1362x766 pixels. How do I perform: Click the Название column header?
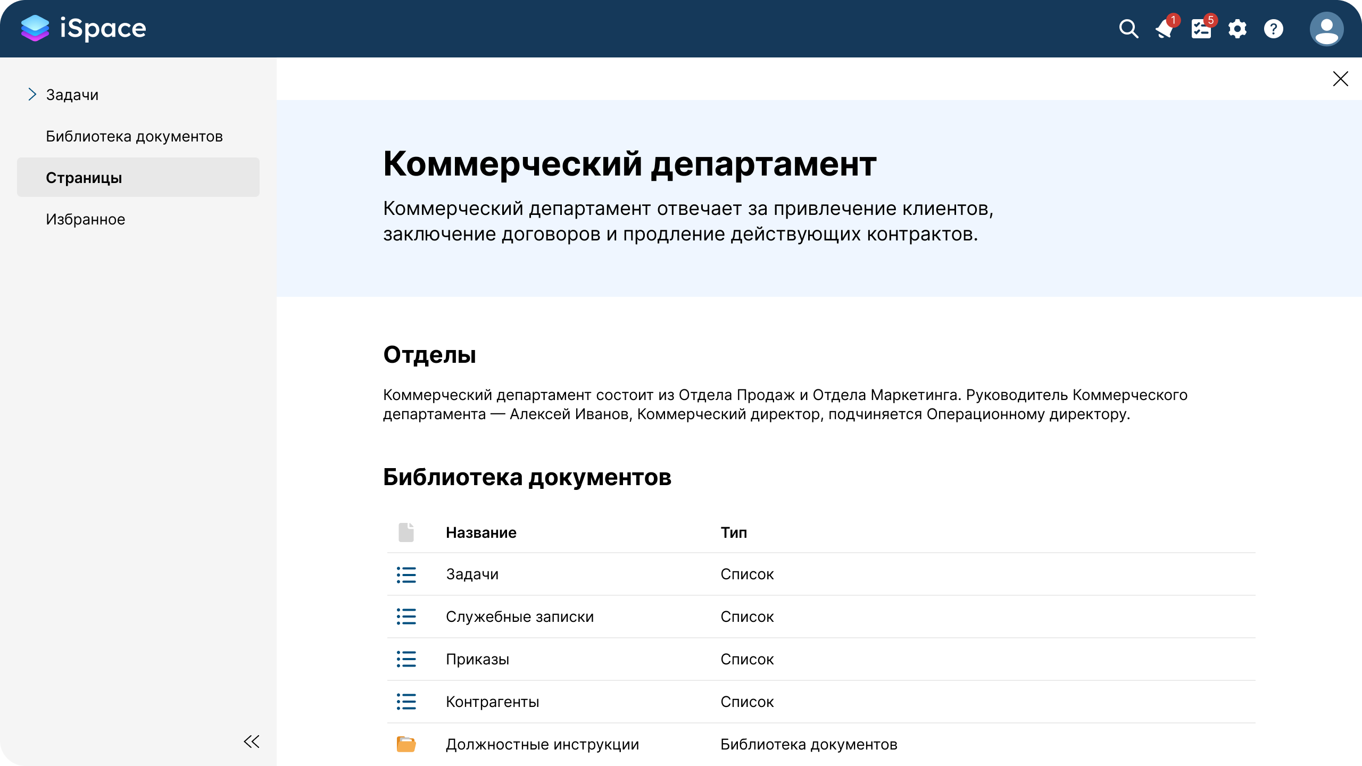coord(481,532)
